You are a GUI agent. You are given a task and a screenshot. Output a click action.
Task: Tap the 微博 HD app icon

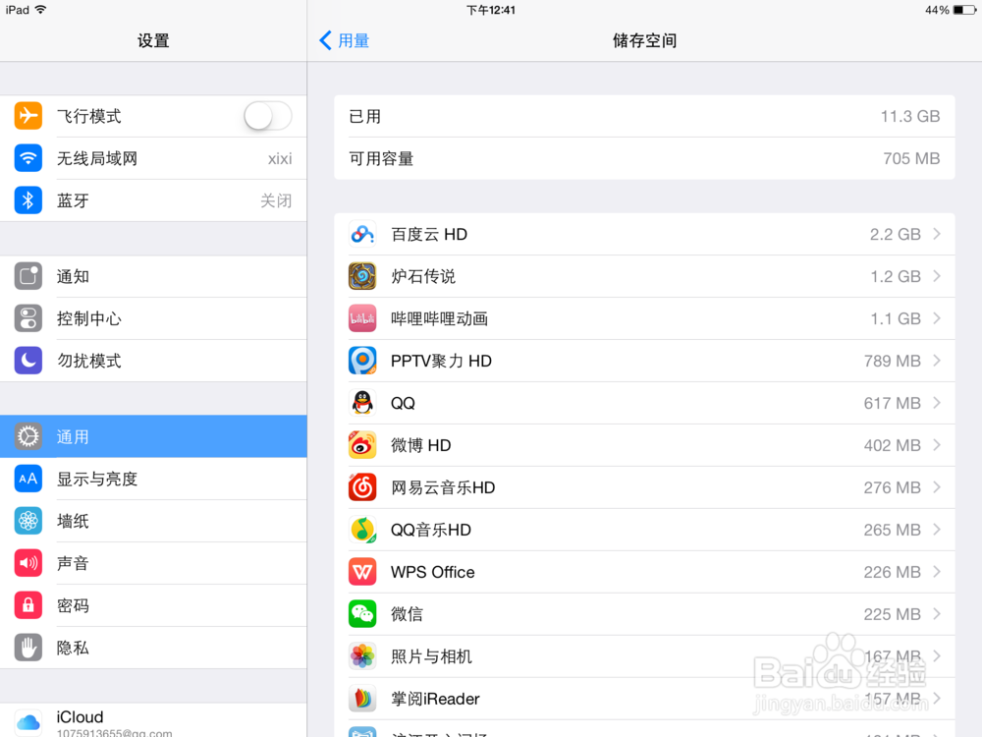[x=362, y=445]
